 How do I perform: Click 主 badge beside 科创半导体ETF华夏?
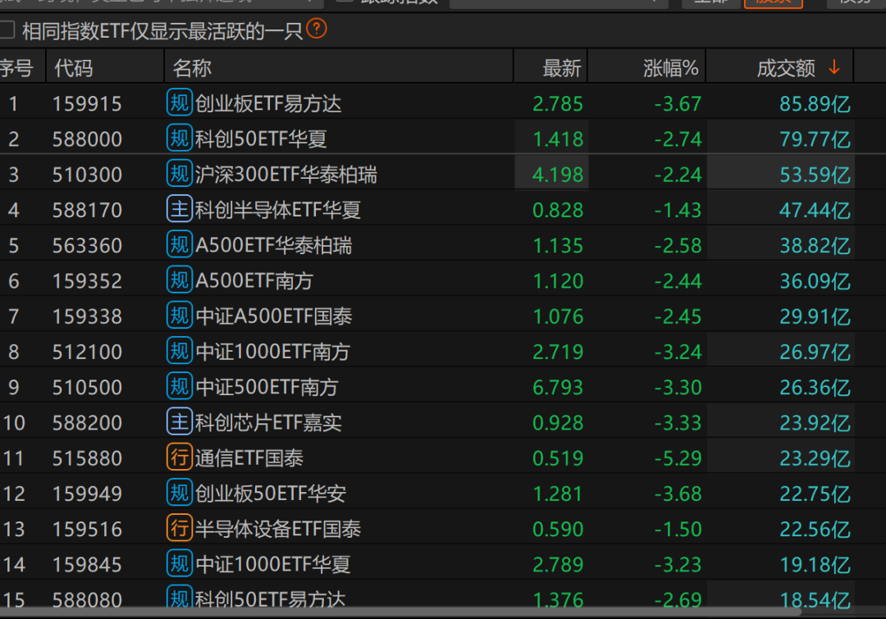[x=180, y=209]
